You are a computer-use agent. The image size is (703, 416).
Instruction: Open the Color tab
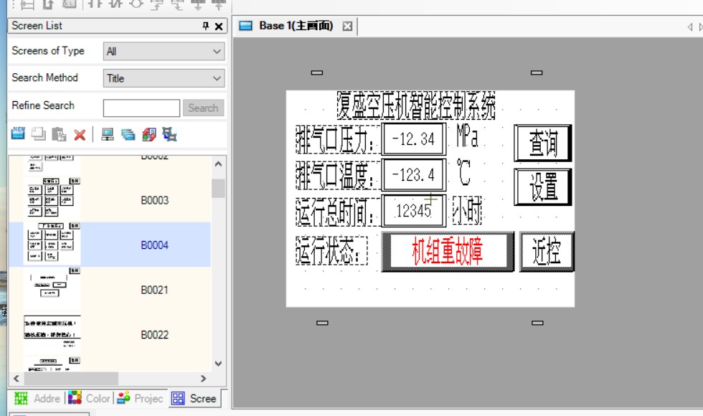90,398
